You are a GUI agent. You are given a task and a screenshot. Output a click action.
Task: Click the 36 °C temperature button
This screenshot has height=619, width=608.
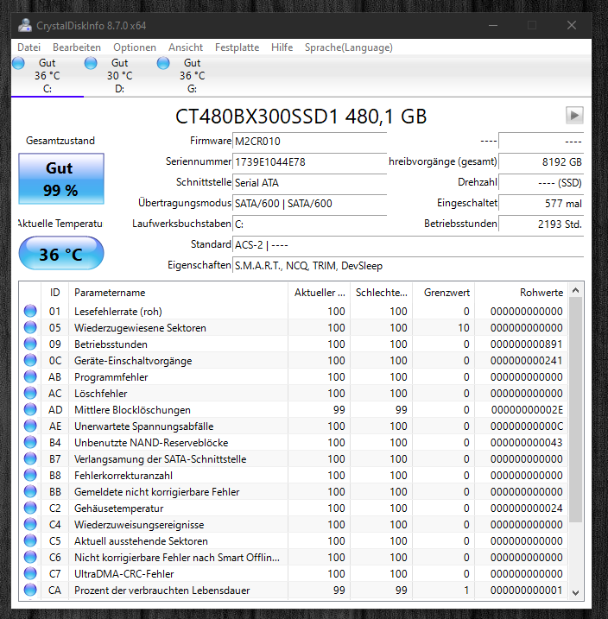pyautogui.click(x=61, y=253)
